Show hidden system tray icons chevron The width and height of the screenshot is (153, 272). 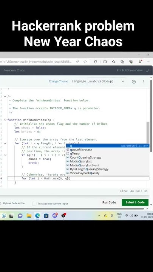tap(99, 216)
